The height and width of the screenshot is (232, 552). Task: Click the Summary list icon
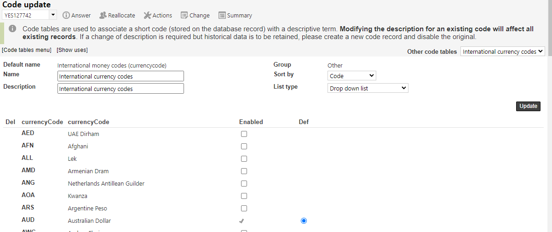pyautogui.click(x=222, y=16)
